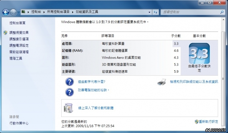Maximize the window
The image size is (228, 133).
click(x=209, y=2)
